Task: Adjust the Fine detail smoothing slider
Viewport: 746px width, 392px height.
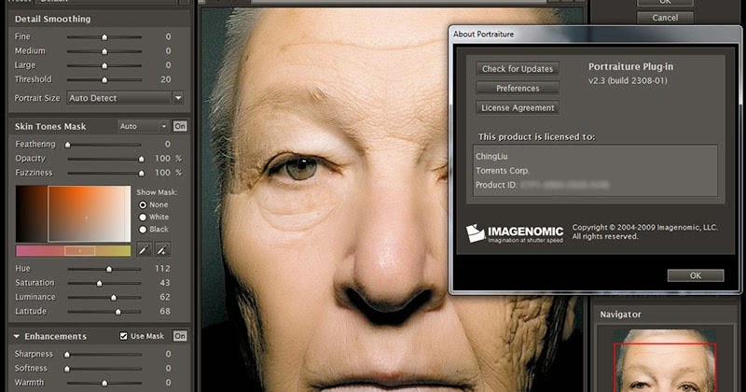Action: click(x=104, y=37)
